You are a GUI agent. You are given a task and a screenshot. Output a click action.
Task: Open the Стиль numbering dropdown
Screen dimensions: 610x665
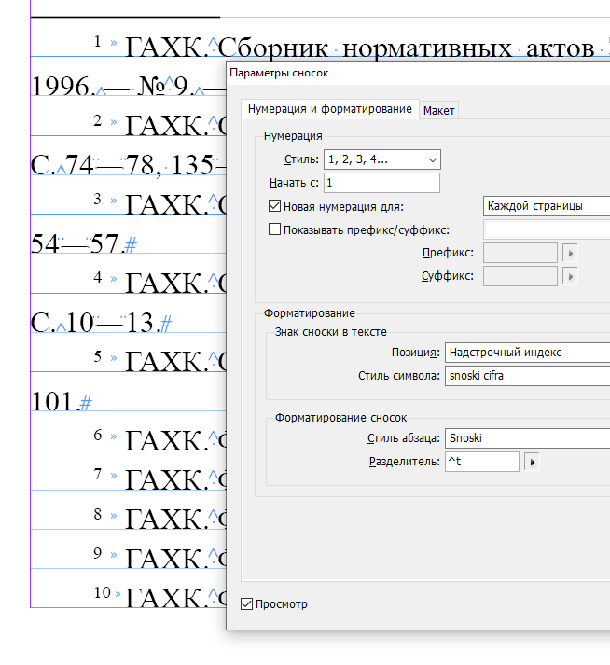click(382, 159)
